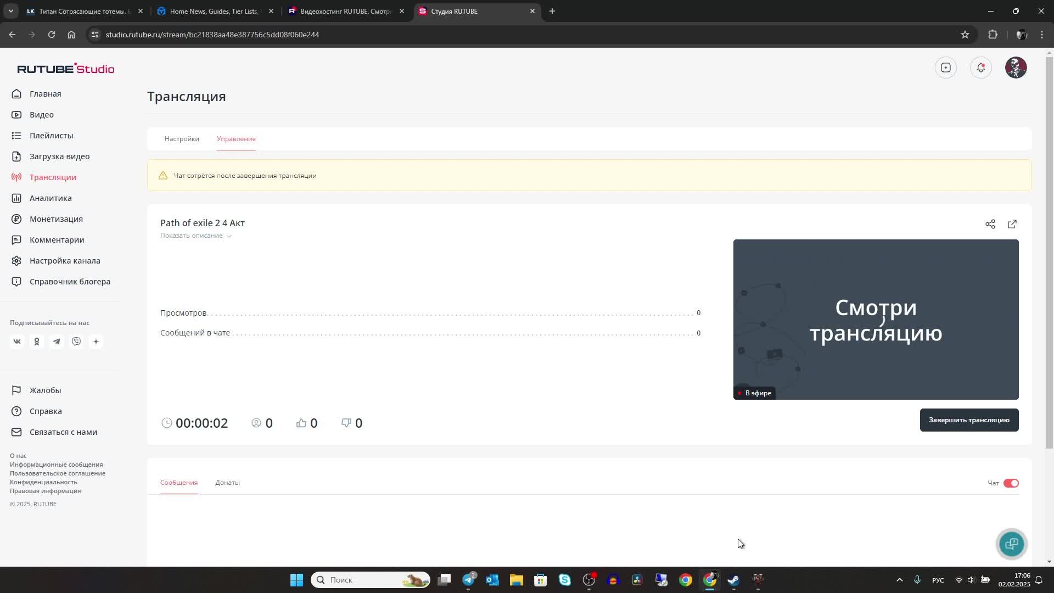The height and width of the screenshot is (593, 1054).
Task: Open browser extensions puzzle icon
Action: pos(993,35)
